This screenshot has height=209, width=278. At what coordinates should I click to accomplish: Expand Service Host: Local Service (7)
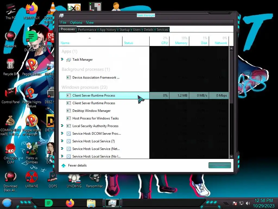coord(62,141)
